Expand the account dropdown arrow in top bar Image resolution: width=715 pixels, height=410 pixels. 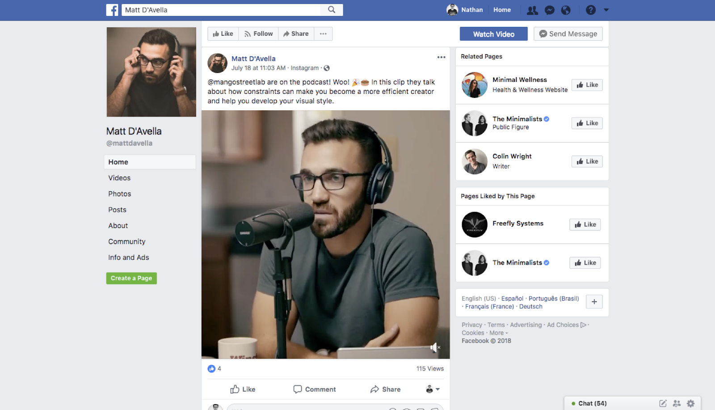coord(606,10)
